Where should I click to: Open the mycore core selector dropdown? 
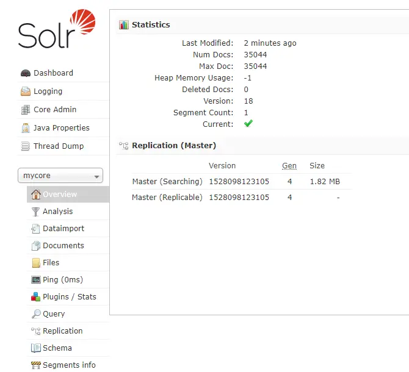(60, 175)
